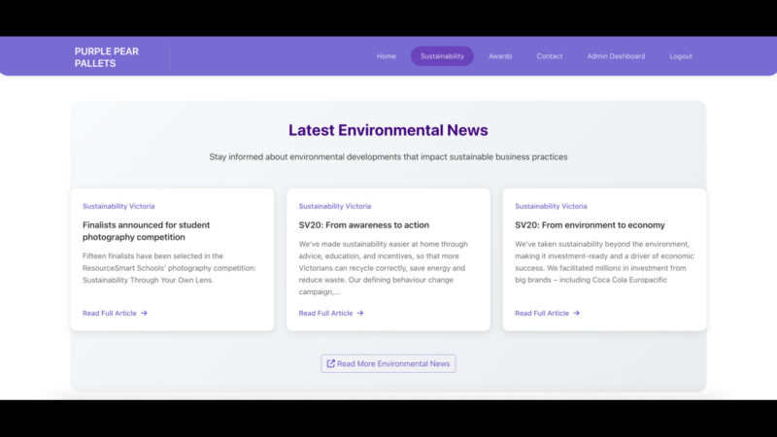This screenshot has width=777, height=437.
Task: Click Sustainability Victoria label on economy card
Action: (551, 206)
